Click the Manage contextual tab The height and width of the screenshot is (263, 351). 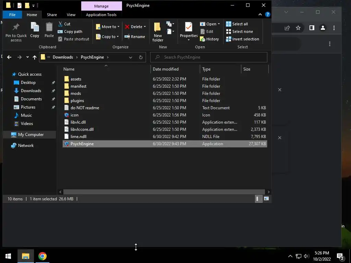tap(101, 6)
